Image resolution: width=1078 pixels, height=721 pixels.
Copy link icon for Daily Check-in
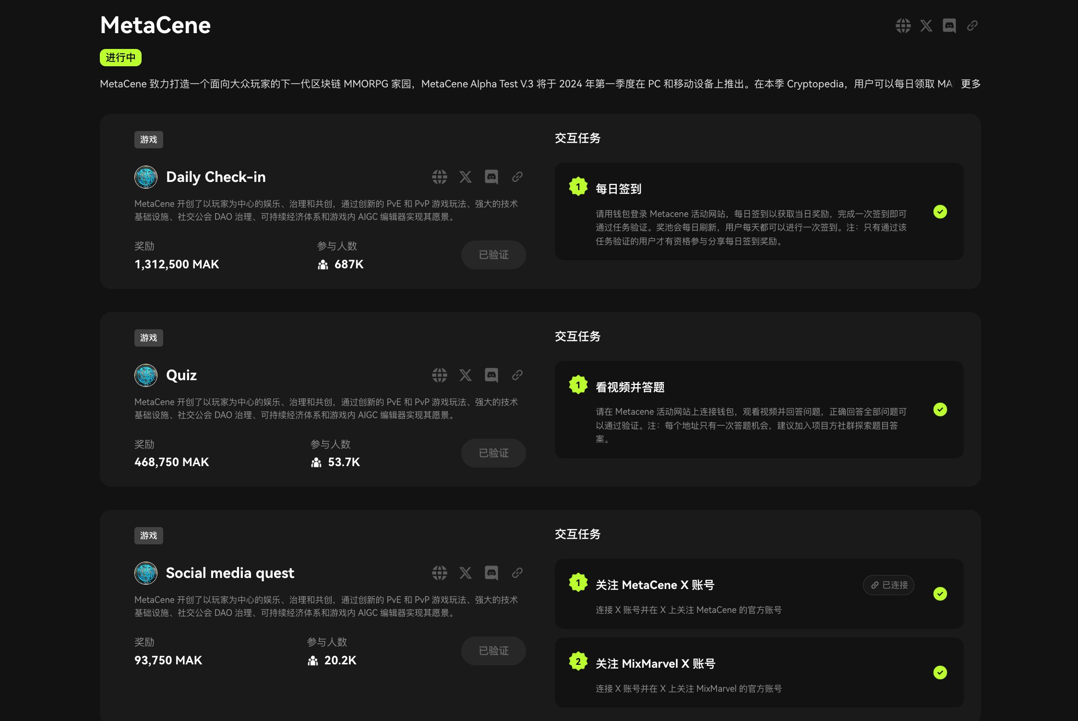(517, 177)
